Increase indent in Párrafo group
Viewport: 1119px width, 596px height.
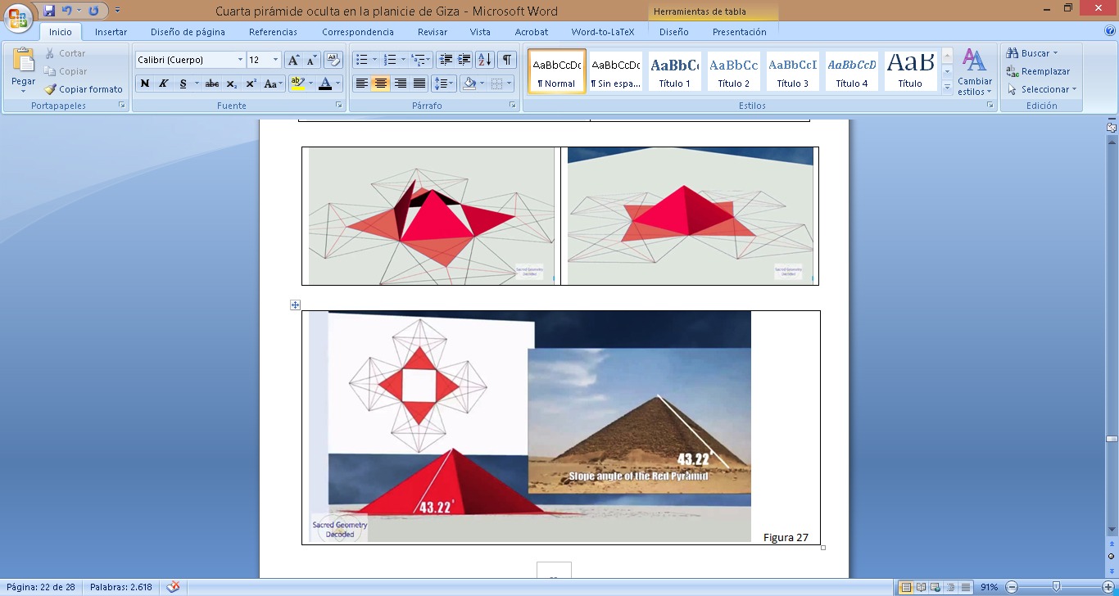click(464, 60)
